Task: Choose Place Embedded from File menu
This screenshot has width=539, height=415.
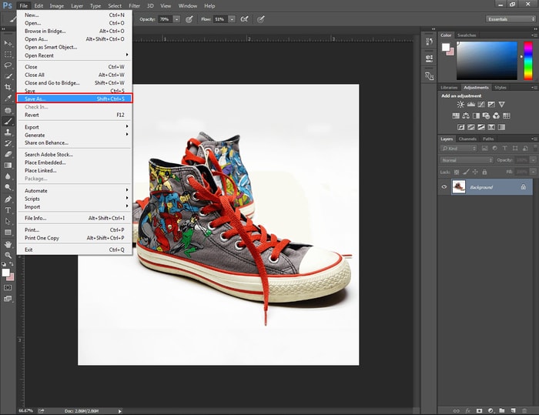Action: point(74,162)
